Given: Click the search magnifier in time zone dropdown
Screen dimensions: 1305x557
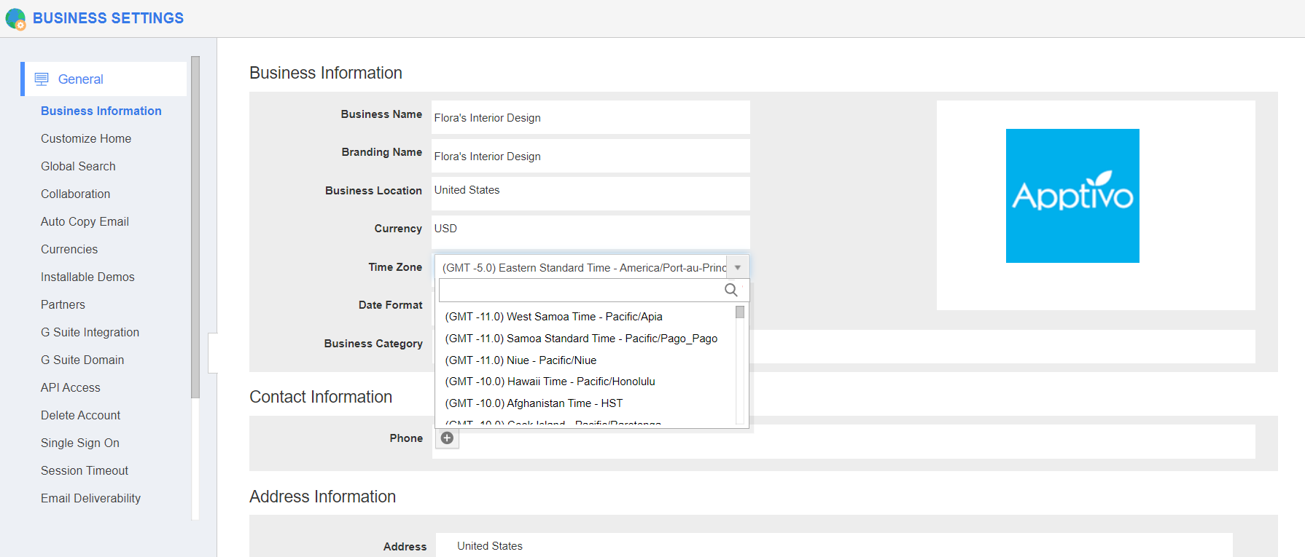Looking at the screenshot, I should (731, 290).
